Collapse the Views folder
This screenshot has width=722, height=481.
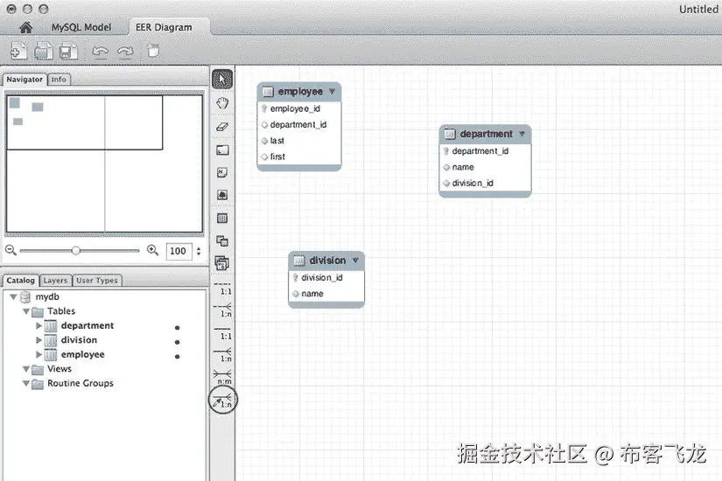(x=26, y=369)
